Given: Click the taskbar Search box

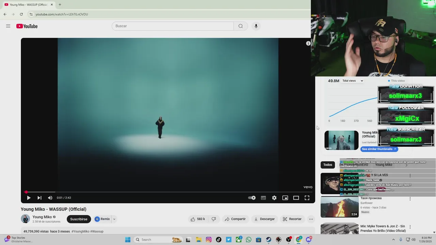Looking at the screenshot, I should 158,240.
